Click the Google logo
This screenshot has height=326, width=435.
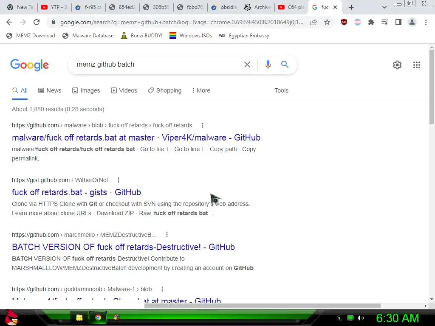[29, 65]
